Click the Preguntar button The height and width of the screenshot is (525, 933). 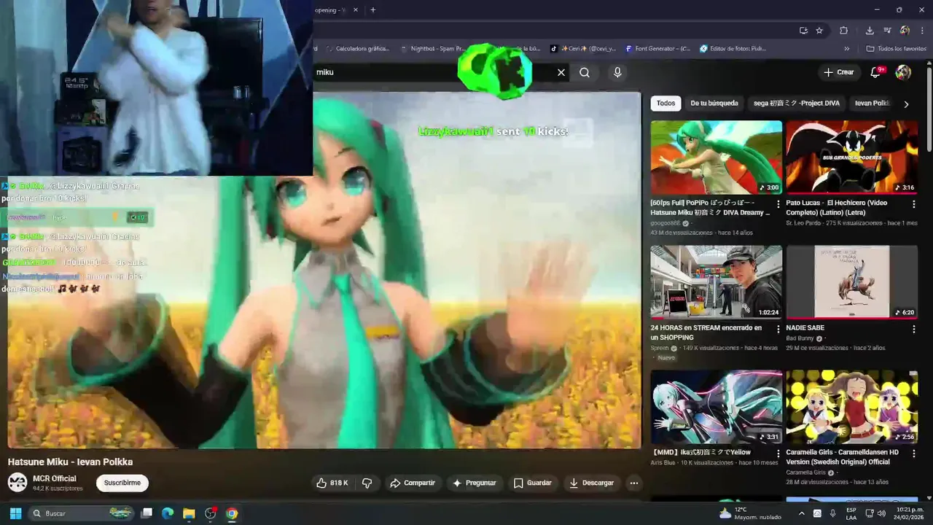click(x=475, y=483)
